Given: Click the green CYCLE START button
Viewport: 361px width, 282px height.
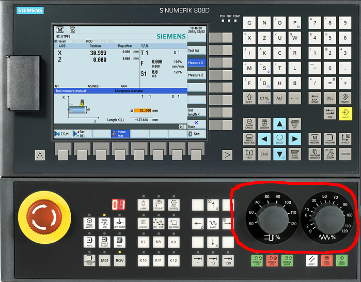Looking at the screenshot, I should pyautogui.click(x=342, y=260).
